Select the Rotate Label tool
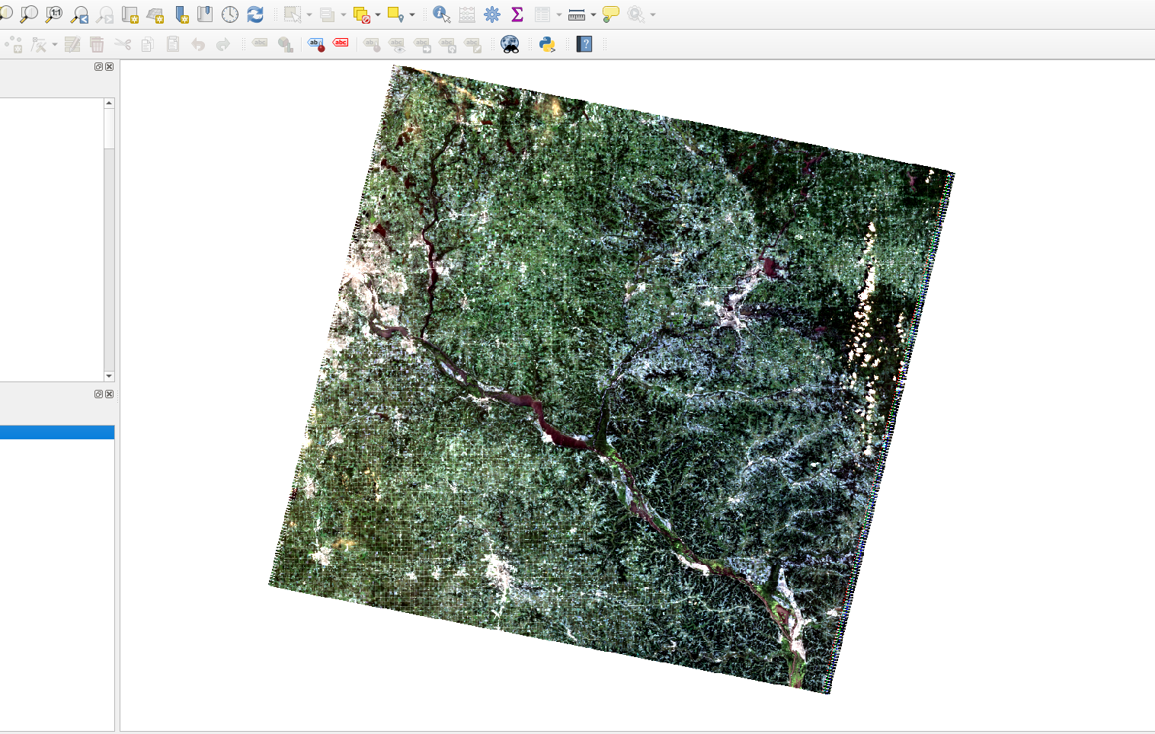Screen dimensions: 1155x734 [447, 44]
